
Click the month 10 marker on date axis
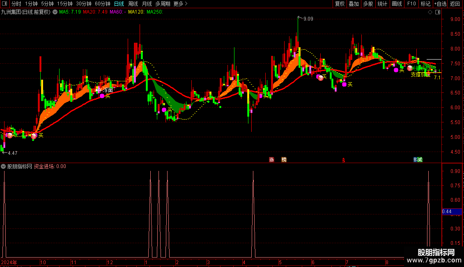pyautogui.click(x=43, y=262)
